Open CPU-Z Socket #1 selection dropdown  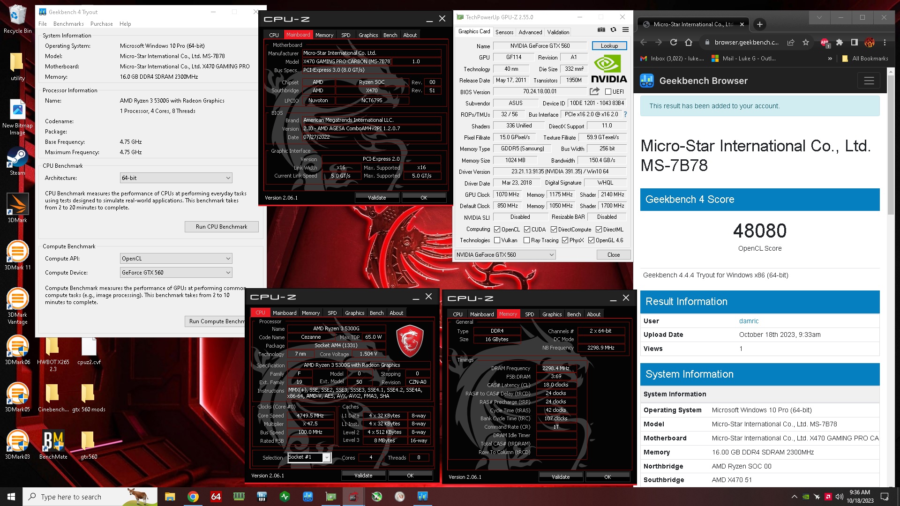pos(309,458)
